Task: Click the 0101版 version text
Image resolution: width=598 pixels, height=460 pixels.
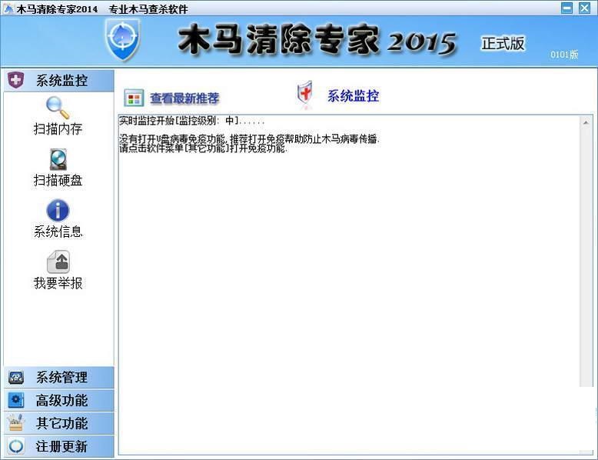Action: (564, 55)
